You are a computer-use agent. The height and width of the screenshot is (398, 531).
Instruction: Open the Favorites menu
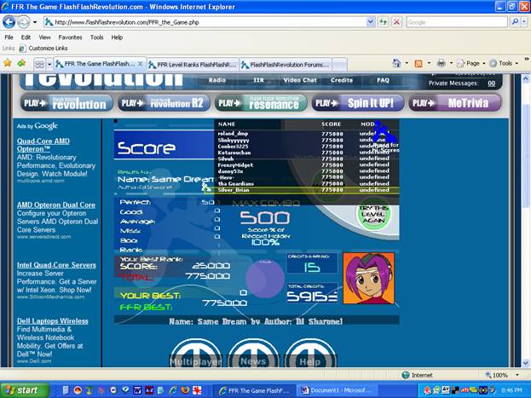pyautogui.click(x=70, y=37)
